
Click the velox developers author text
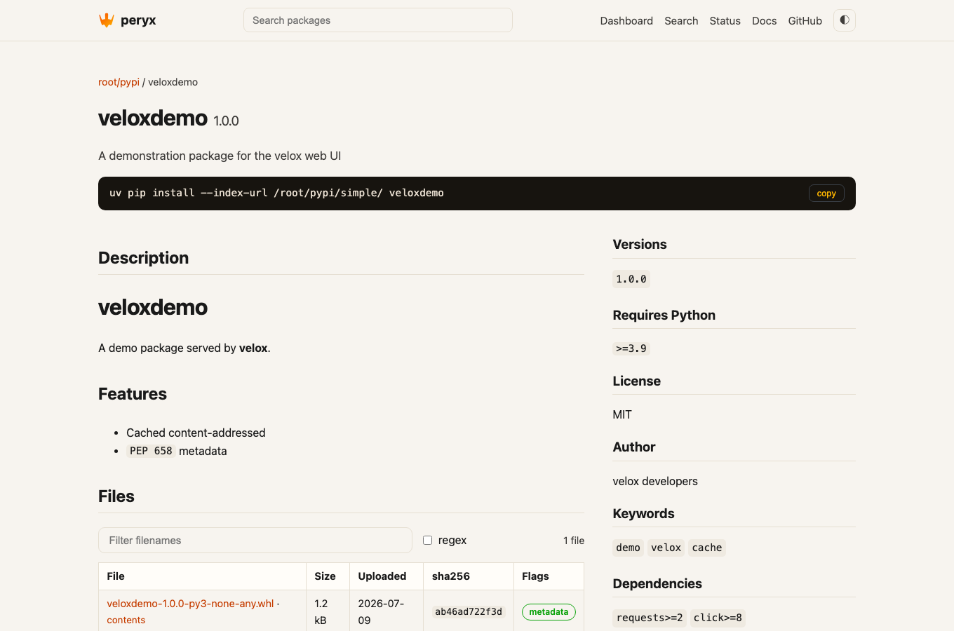coord(655,481)
